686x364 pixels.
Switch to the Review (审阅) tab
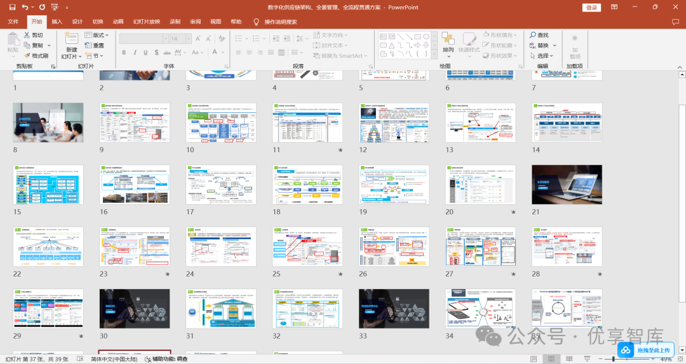tap(196, 22)
